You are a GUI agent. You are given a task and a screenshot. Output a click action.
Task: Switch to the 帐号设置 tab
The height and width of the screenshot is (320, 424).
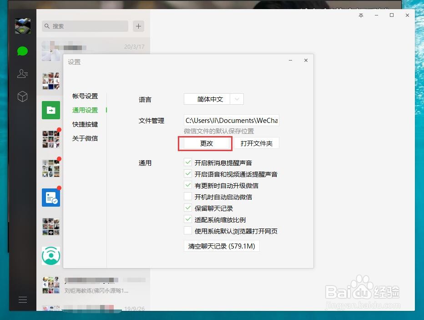[x=85, y=96]
